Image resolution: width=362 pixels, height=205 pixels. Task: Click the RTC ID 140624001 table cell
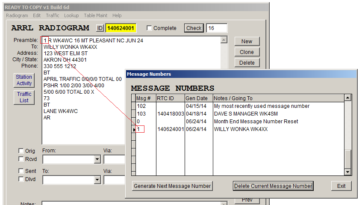coord(171,129)
